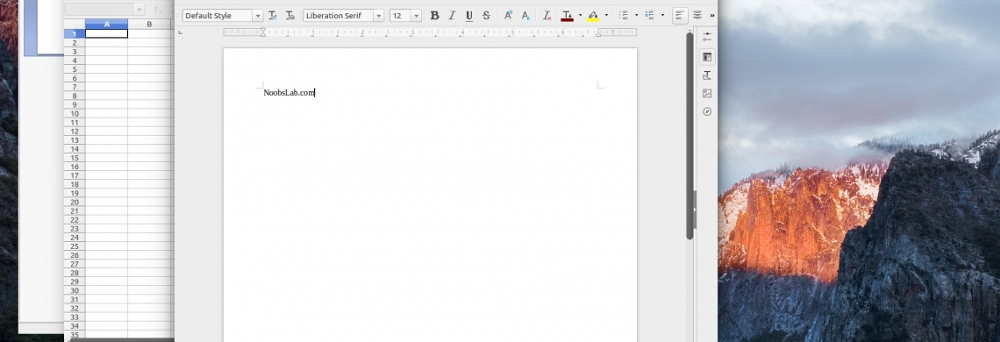The width and height of the screenshot is (1000, 342).
Task: Select row 15 header in Calc
Action: pyautogui.click(x=75, y=158)
